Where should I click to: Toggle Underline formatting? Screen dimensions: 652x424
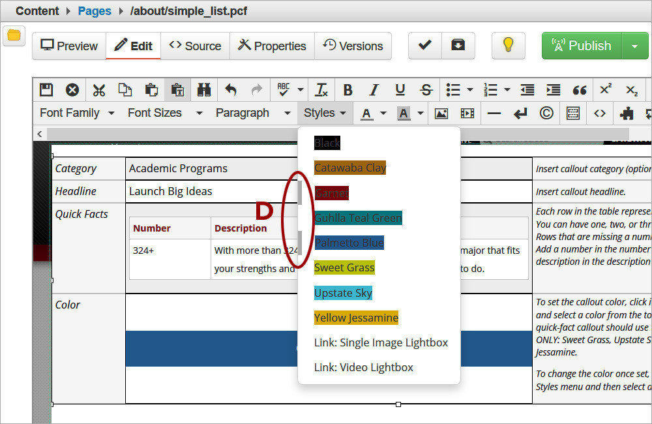[x=400, y=90]
